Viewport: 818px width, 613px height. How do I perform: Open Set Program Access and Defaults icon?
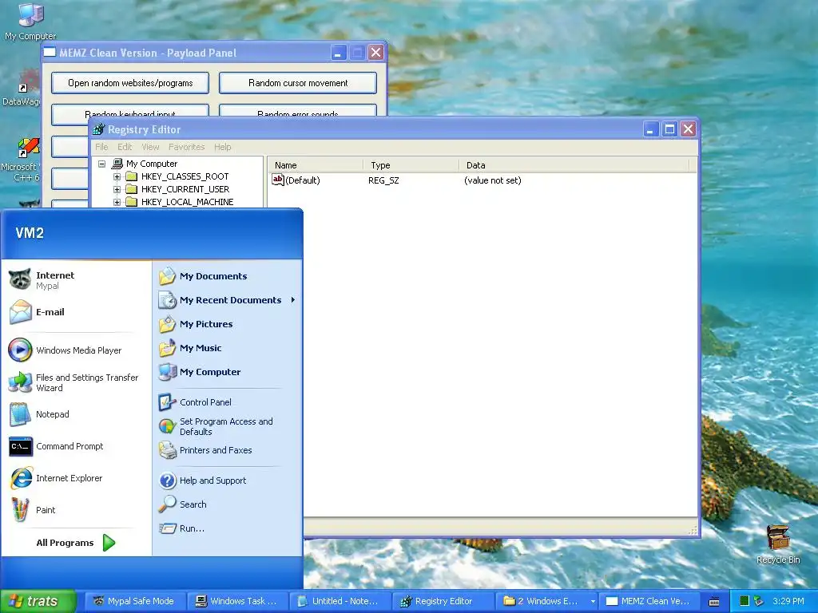pyautogui.click(x=168, y=426)
